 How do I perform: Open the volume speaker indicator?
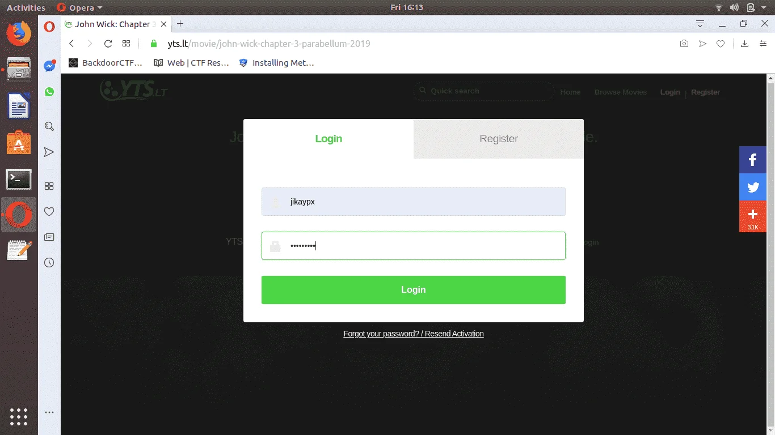tap(735, 8)
